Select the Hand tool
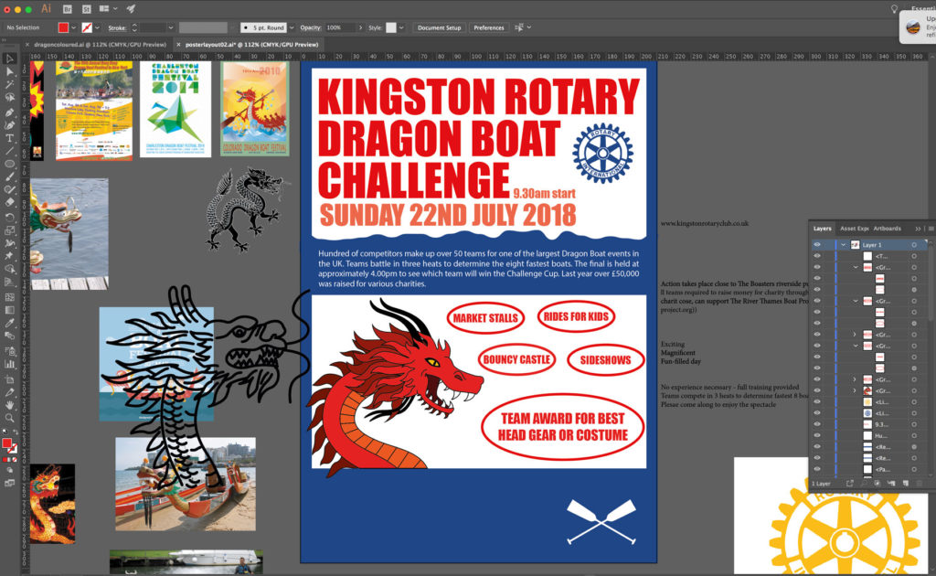Viewport: 936px width, 576px height. pyautogui.click(x=9, y=405)
